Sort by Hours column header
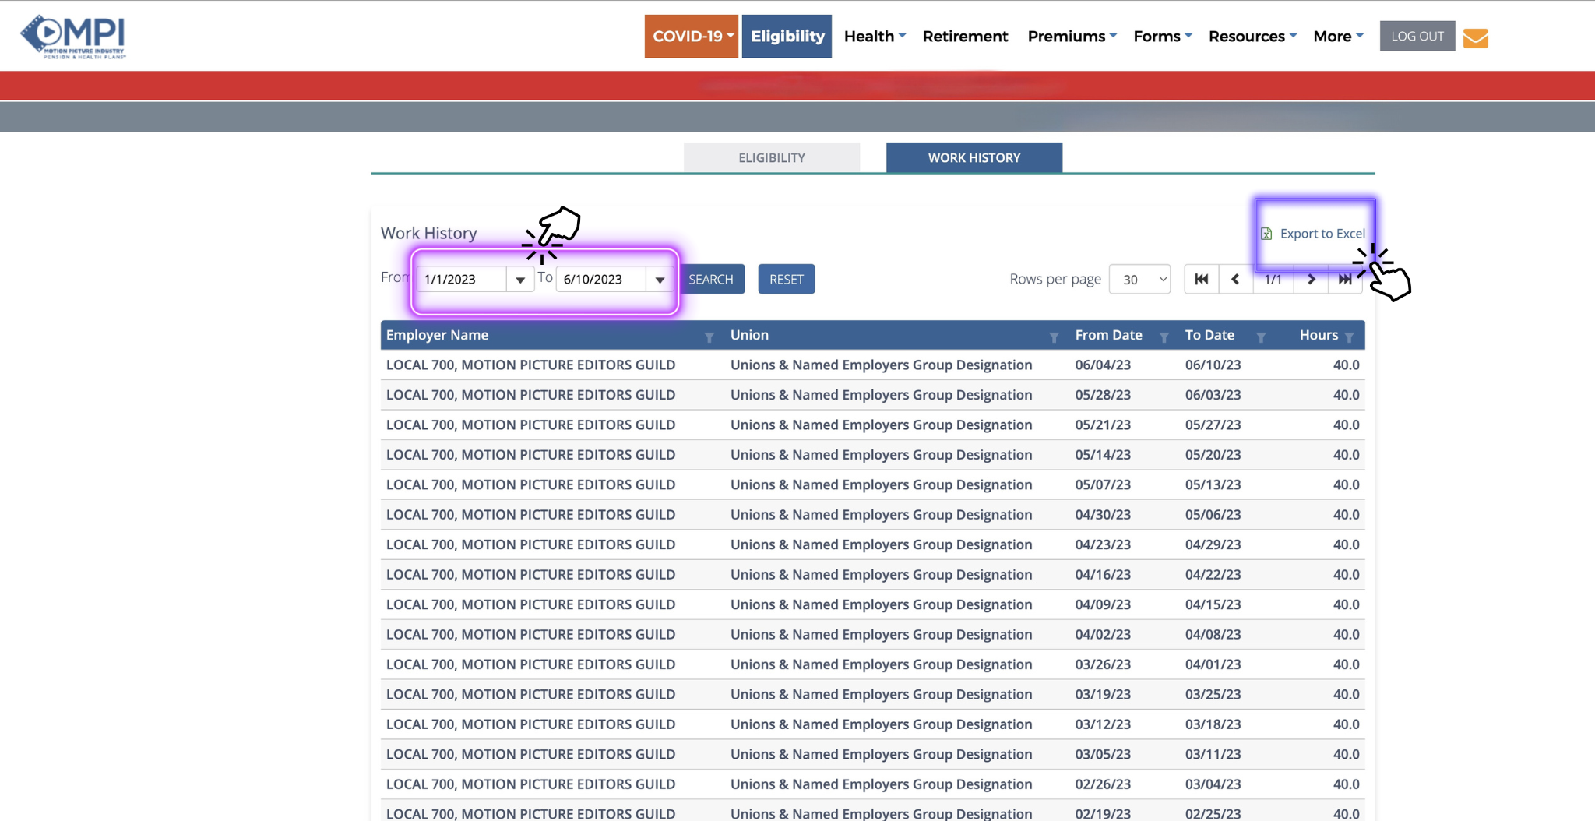1595x821 pixels. (1319, 335)
